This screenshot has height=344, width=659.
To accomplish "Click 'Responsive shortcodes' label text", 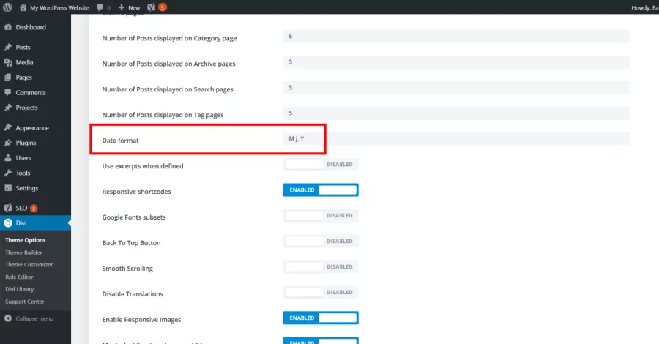I will click(x=136, y=192).
